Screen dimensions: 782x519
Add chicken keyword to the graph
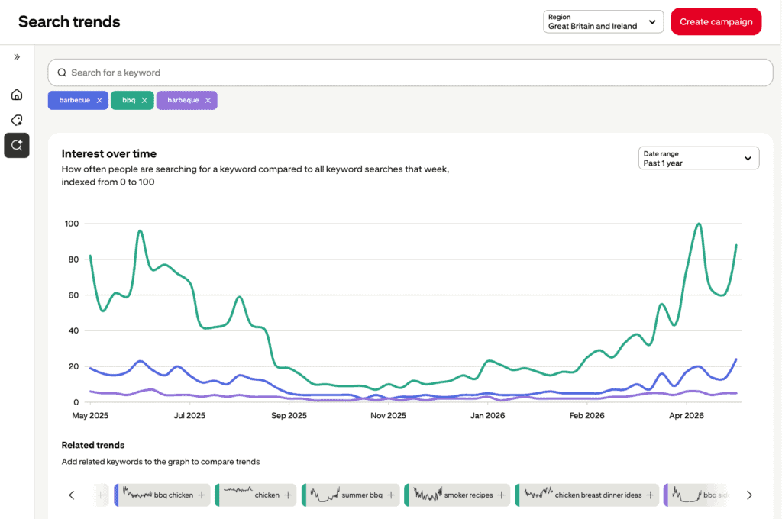coord(288,495)
